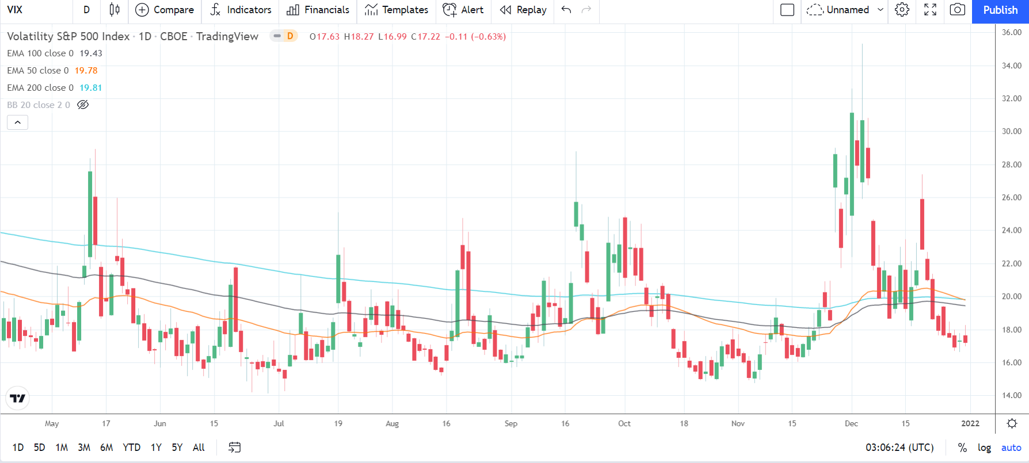Click the Replay label

[x=532, y=10]
